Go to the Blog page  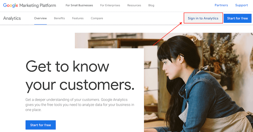(151, 5)
